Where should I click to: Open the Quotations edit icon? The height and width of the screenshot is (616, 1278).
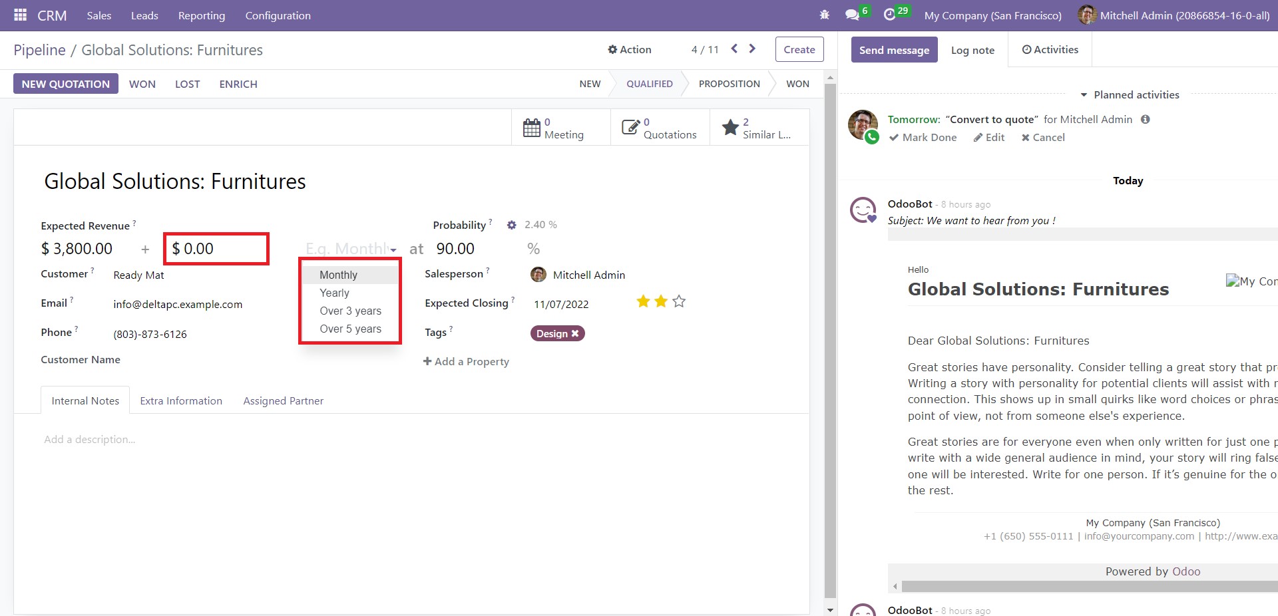pyautogui.click(x=630, y=127)
